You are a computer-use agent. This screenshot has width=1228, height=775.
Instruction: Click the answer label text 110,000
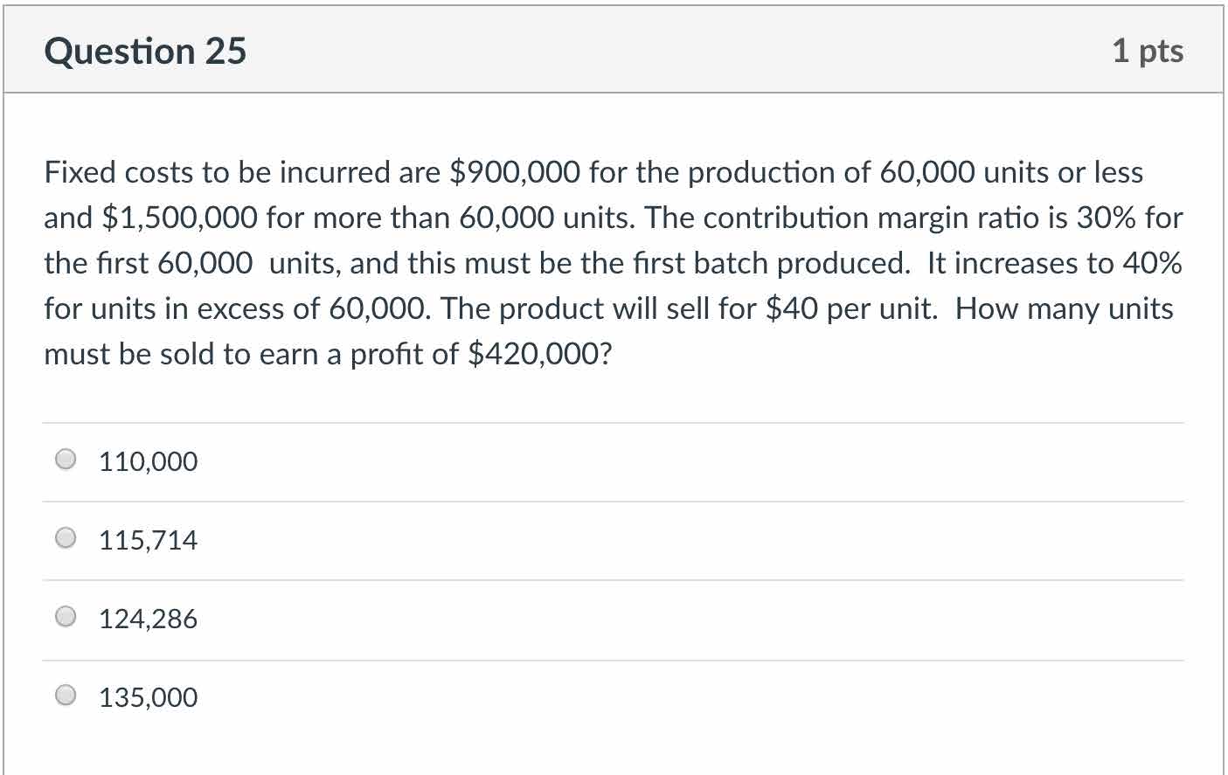(148, 461)
